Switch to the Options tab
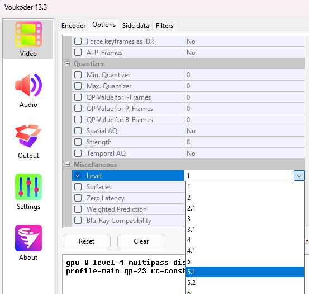Image resolution: width=309 pixels, height=294 pixels. (x=104, y=25)
